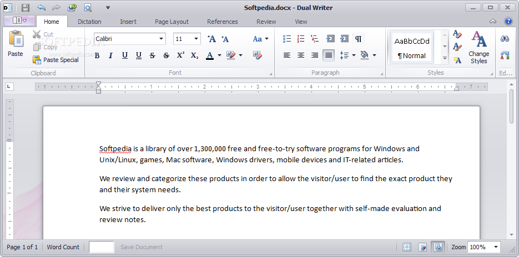Viewport: 519px width, 257px height.
Task: Click the Dual Writer application logo icon
Action: 8,8
